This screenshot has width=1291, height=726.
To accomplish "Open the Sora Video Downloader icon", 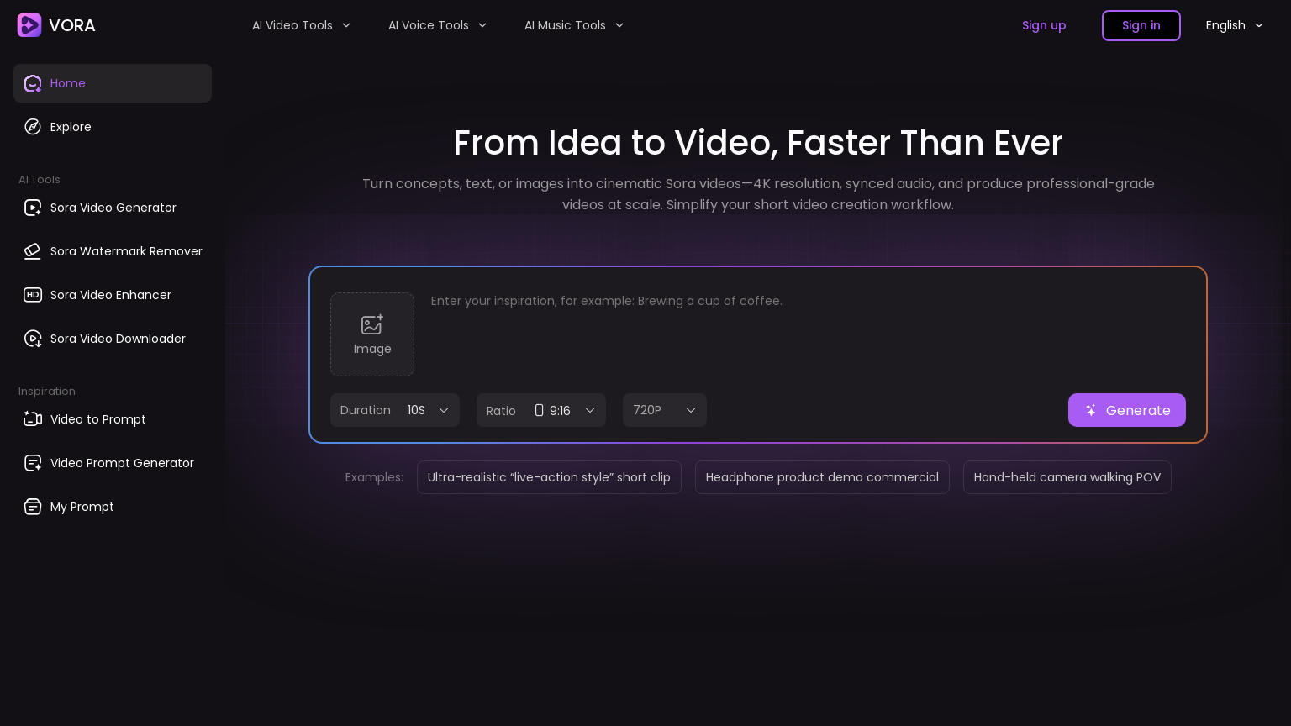I will [33, 339].
